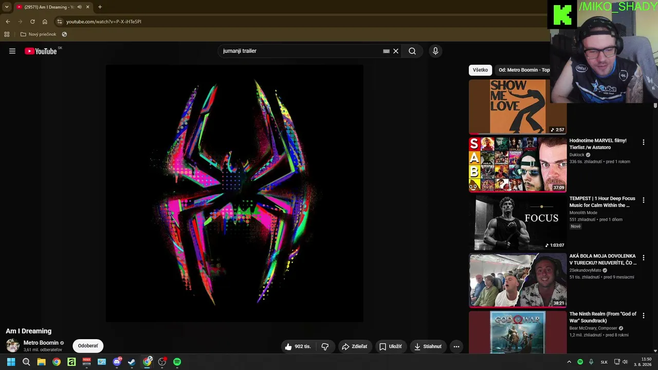
Task: Open options menu for TEMPEST video
Action: click(643, 200)
